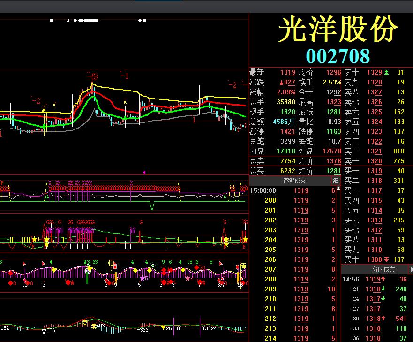Screen dimensions: 413x342
Task: Click the -366 label in the bottom indicator
Action: click(x=143, y=330)
